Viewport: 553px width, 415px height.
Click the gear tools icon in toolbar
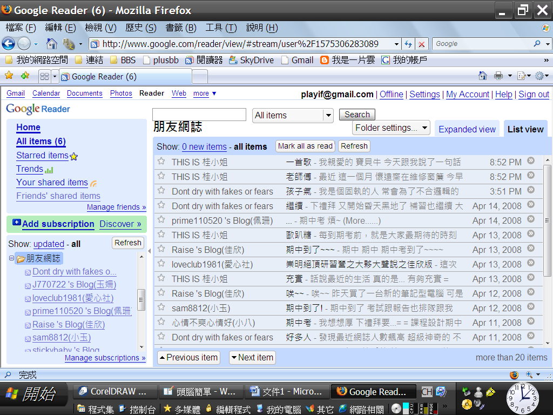[539, 76]
